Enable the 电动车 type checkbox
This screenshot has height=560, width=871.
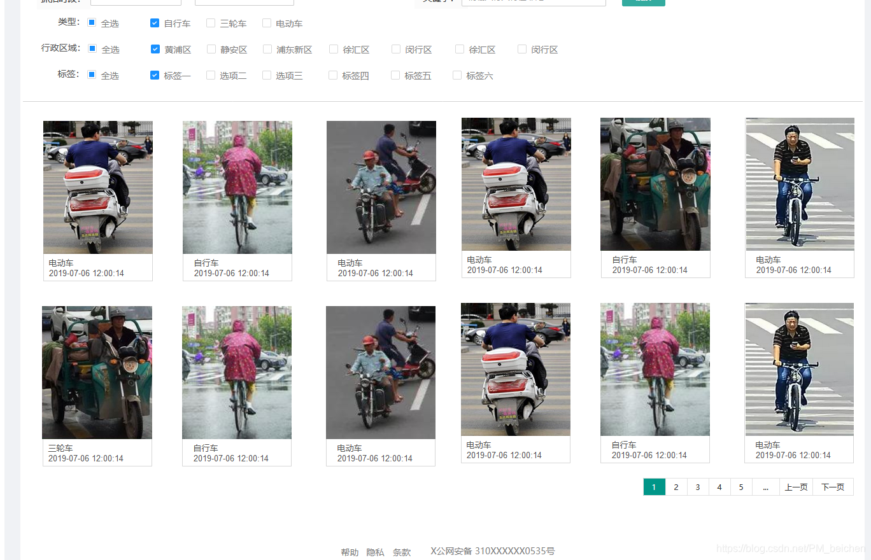(x=266, y=23)
